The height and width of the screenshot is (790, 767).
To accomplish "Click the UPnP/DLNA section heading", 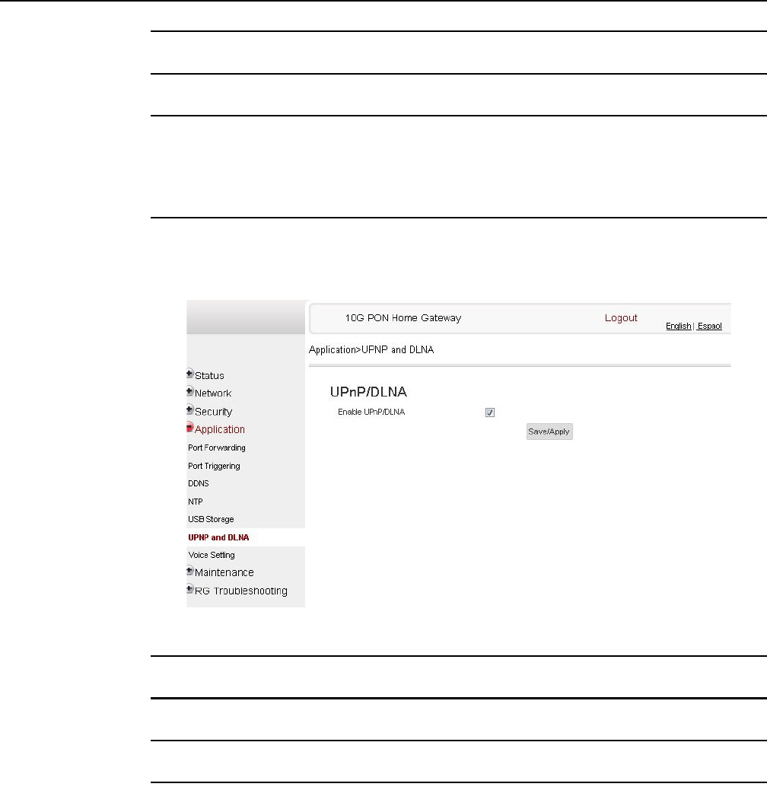I will (x=368, y=392).
